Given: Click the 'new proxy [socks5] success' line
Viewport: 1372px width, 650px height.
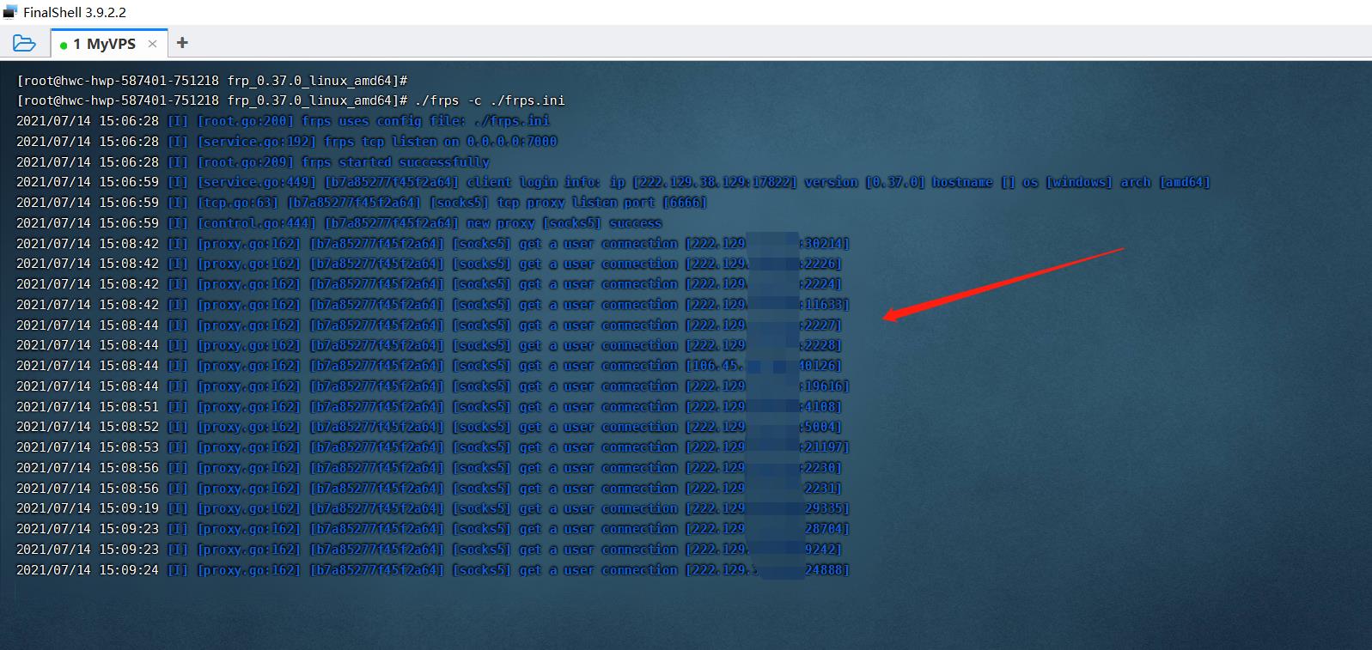Looking at the screenshot, I should 339,223.
